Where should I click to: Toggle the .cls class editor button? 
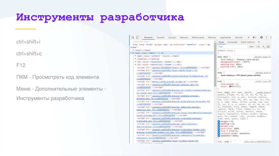[x=258, y=47]
